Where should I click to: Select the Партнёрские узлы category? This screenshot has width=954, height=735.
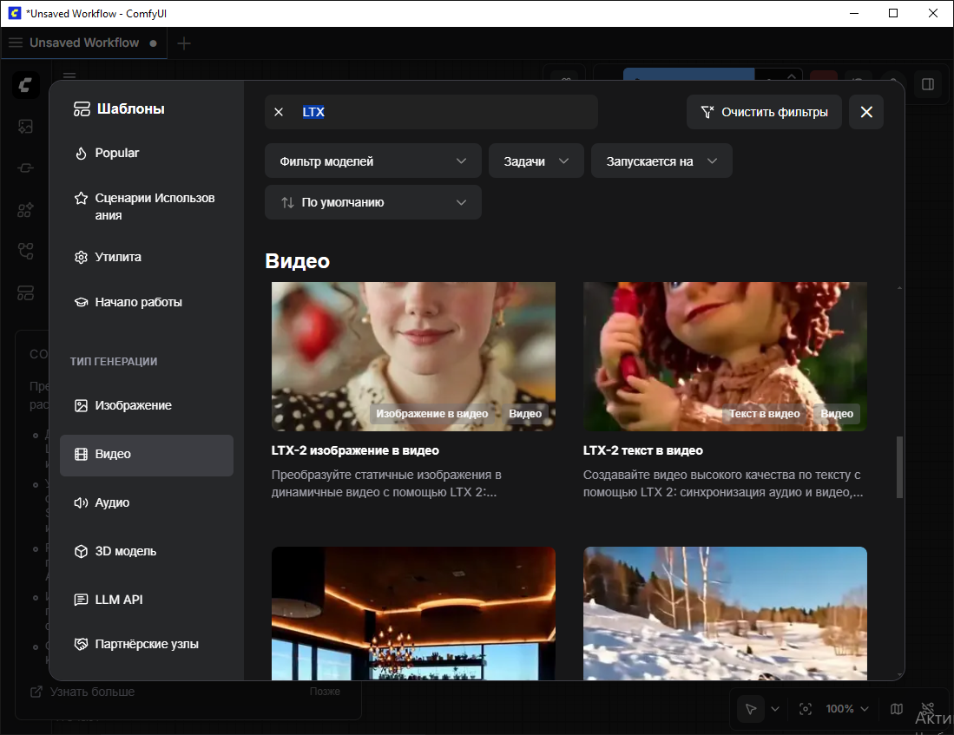147,644
